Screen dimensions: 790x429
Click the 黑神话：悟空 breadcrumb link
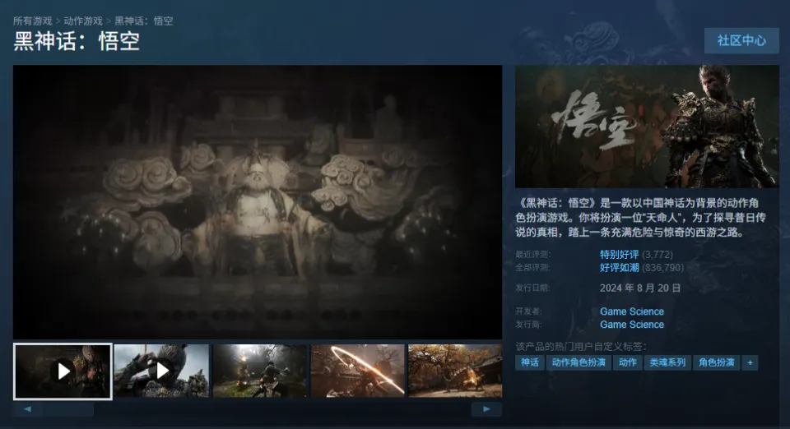coord(143,21)
